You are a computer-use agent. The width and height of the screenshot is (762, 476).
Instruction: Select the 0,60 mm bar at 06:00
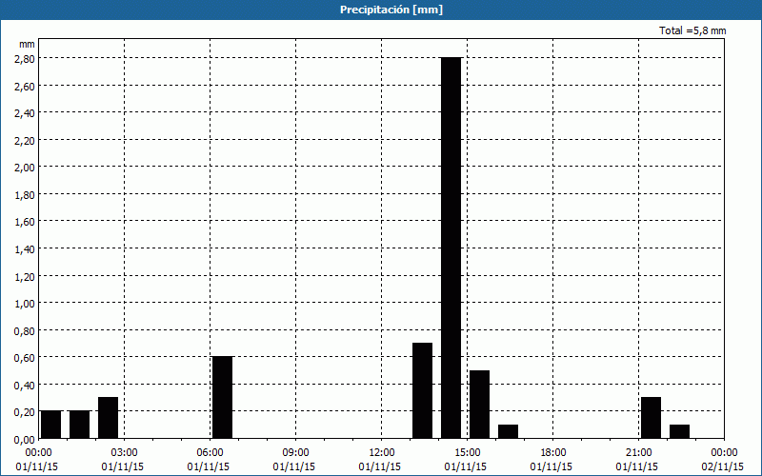[x=223, y=397]
